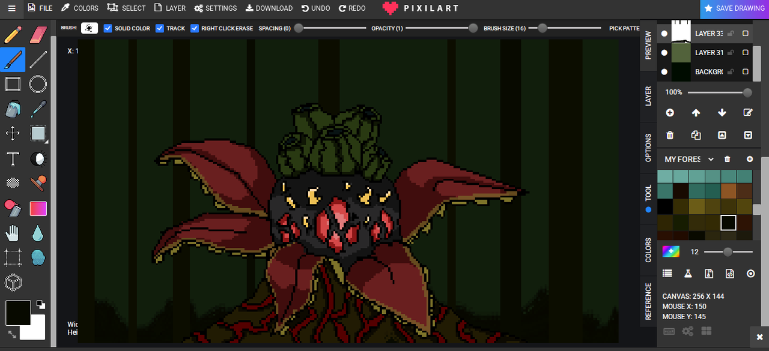The width and height of the screenshot is (769, 351).
Task: Select the Paint Bucket tool
Action: (x=13, y=109)
